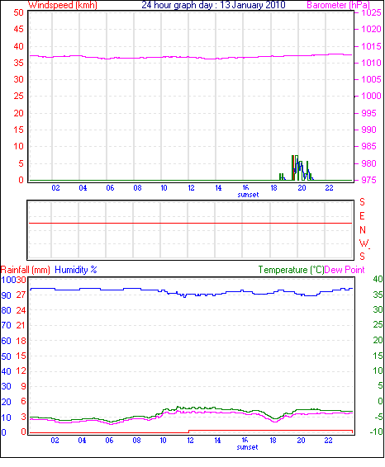Click the 'Windspeed (kmh)' axis label
This screenshot has width=385, height=467.
pyautogui.click(x=63, y=5)
